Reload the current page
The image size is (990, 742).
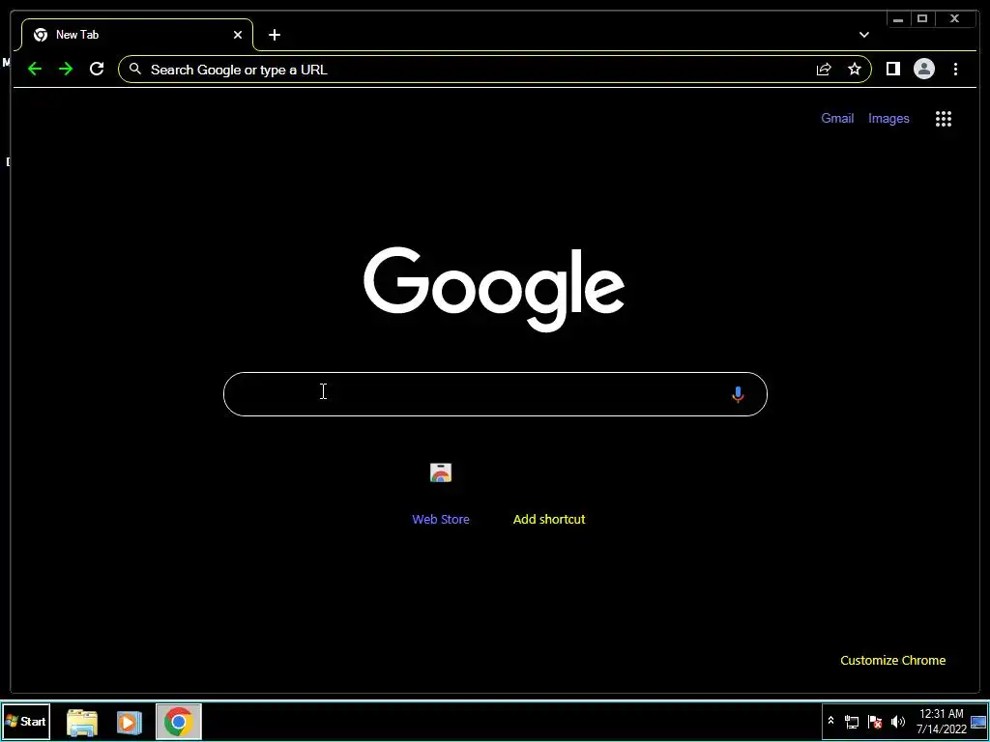[97, 69]
